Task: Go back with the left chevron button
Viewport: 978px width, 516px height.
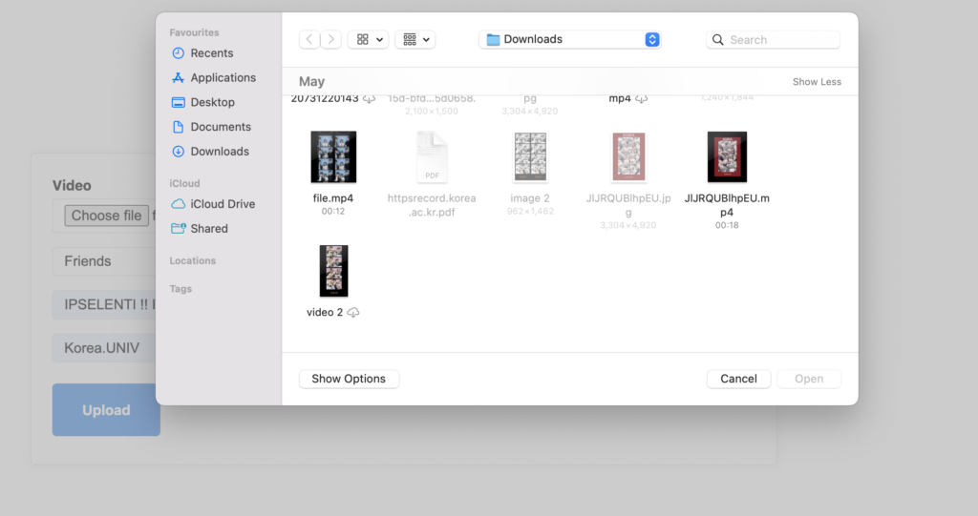Action: [x=309, y=39]
